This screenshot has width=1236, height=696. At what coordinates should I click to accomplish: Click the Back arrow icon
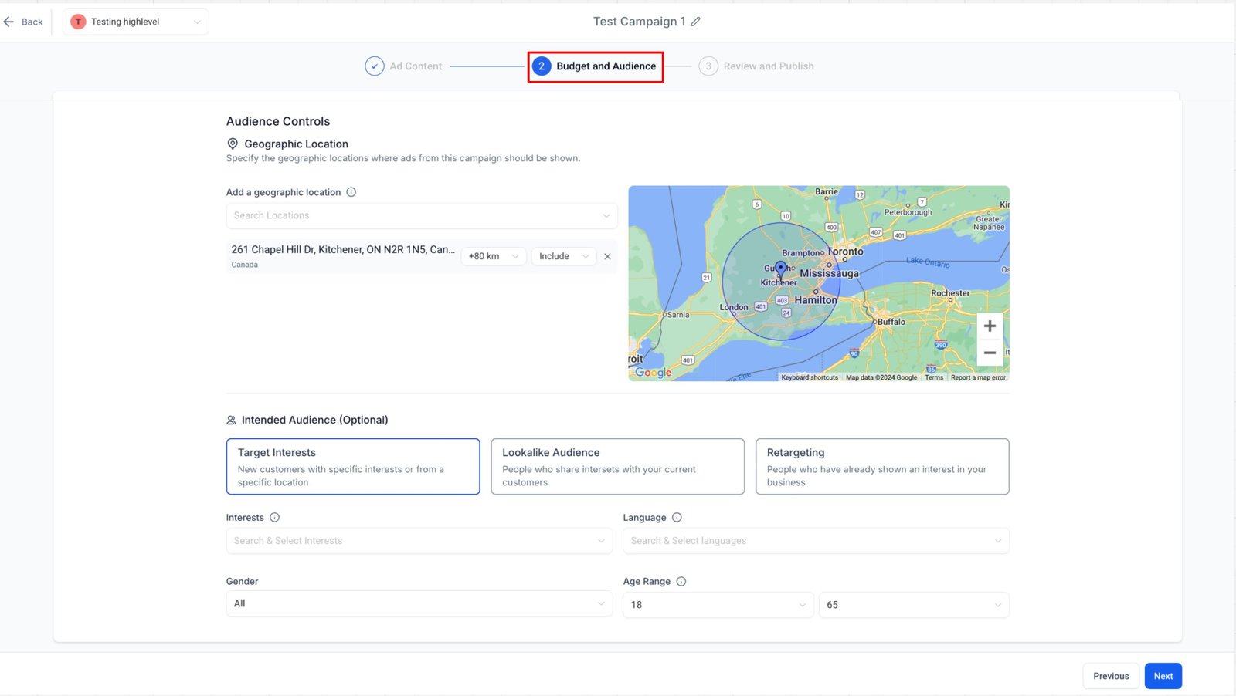pyautogui.click(x=9, y=22)
